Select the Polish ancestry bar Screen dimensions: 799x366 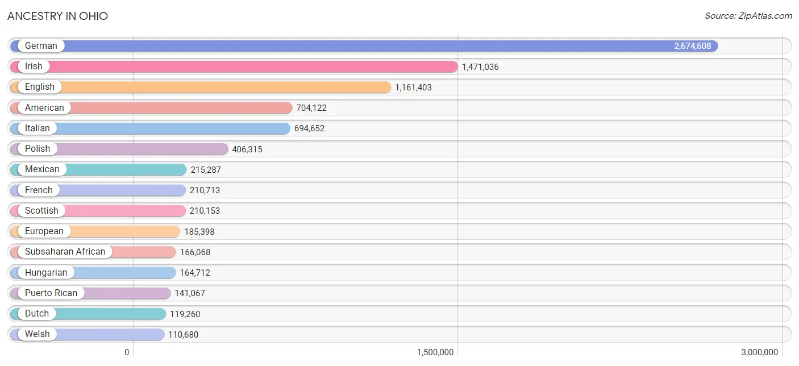click(142, 149)
